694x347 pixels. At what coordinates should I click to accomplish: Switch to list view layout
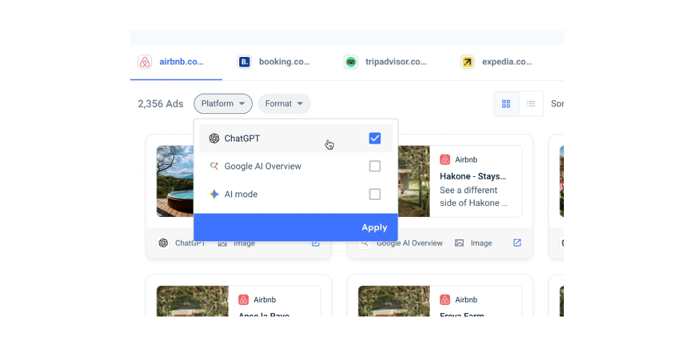point(531,104)
